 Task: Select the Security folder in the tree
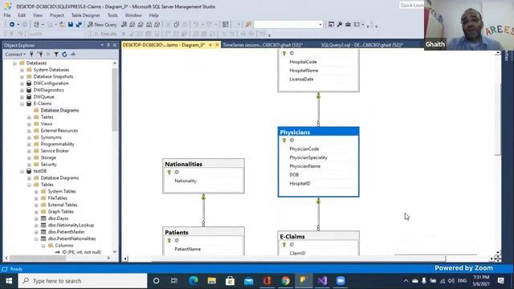[48, 165]
